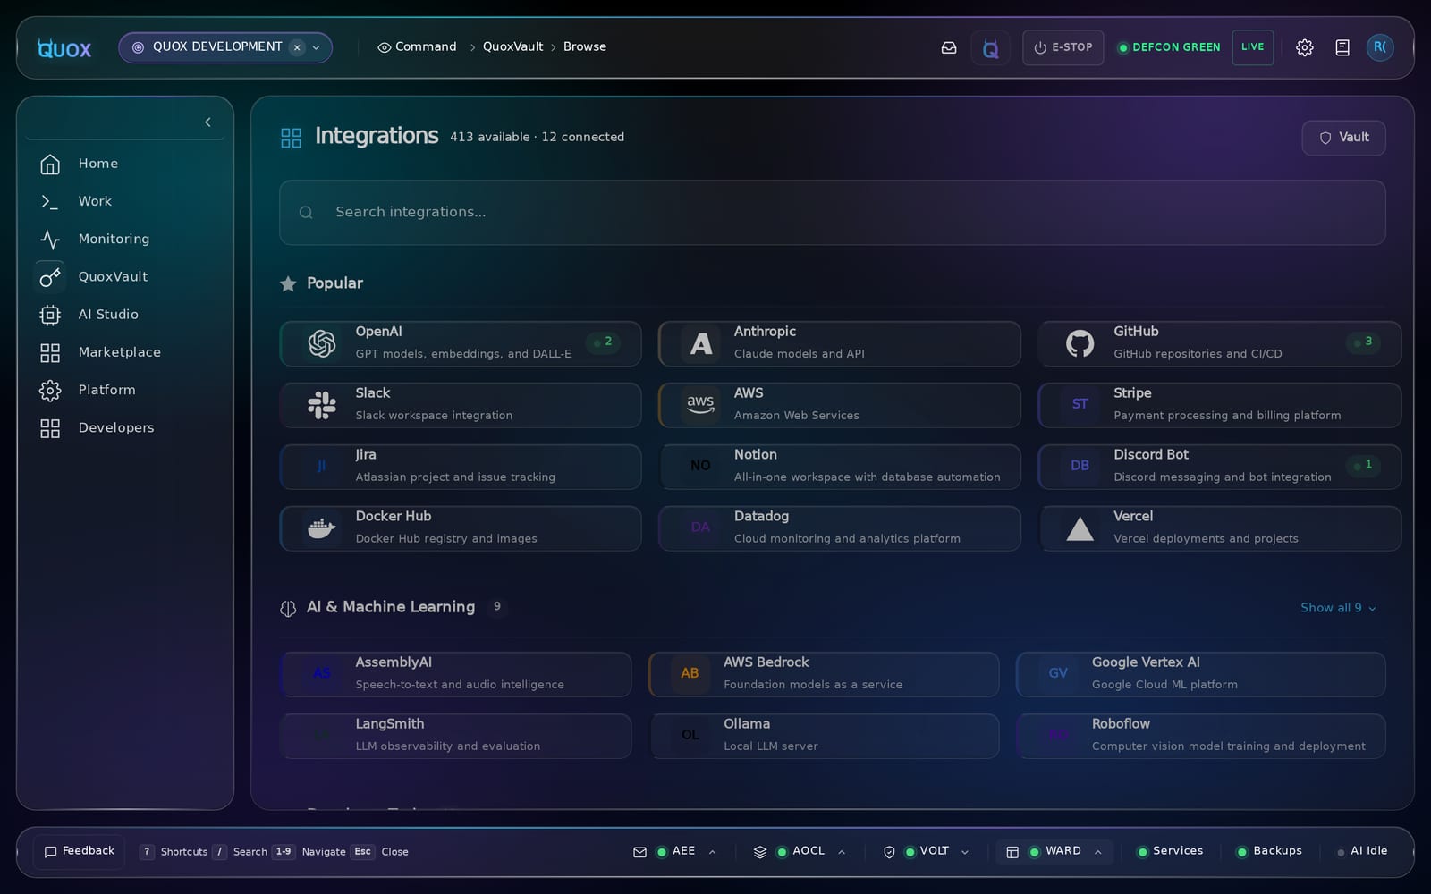
Task: Click the Command breadcrumb
Action: (418, 47)
